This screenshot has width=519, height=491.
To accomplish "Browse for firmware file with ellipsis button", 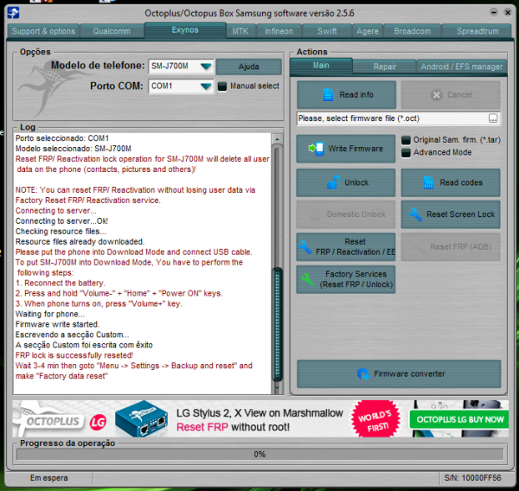I will point(493,118).
